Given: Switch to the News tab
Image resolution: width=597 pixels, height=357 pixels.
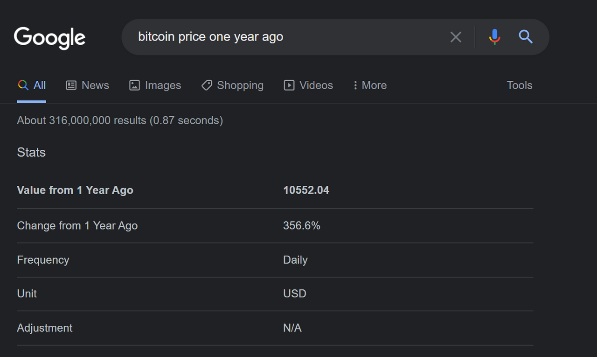Looking at the screenshot, I should tap(88, 85).
